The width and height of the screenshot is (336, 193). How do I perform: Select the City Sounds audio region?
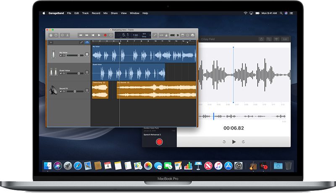point(156,90)
